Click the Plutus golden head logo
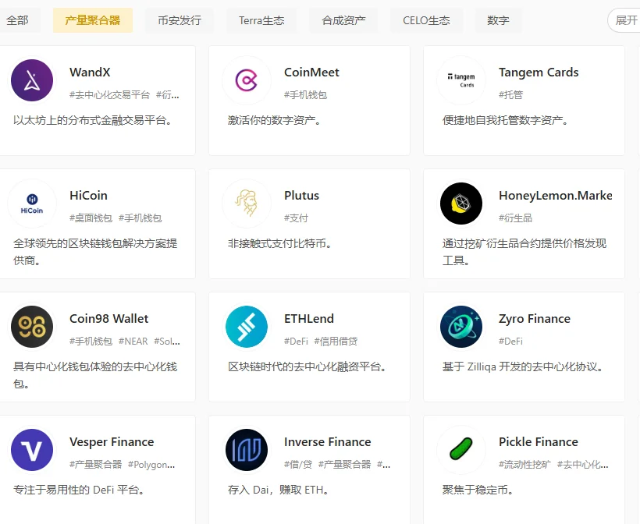 click(247, 204)
